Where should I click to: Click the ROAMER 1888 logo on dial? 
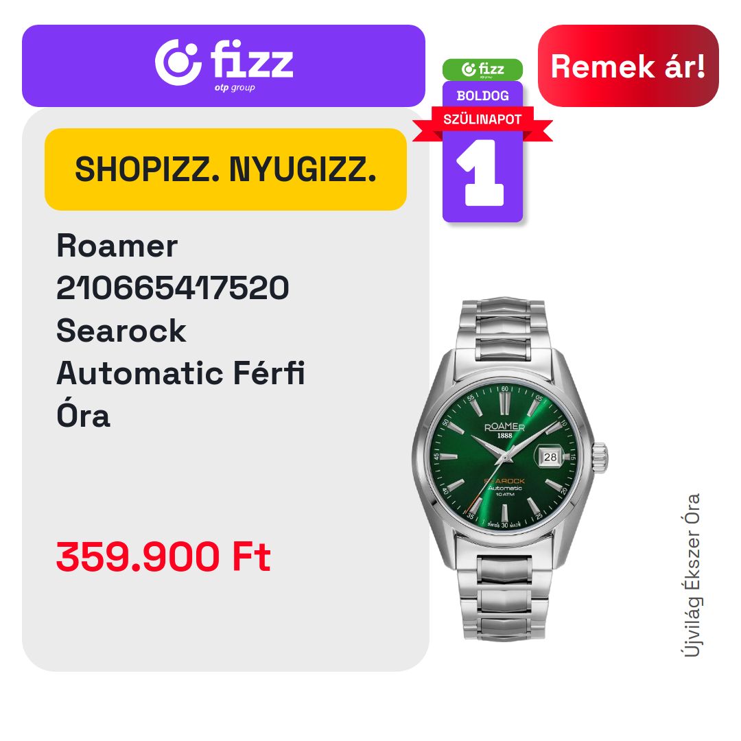505,430
